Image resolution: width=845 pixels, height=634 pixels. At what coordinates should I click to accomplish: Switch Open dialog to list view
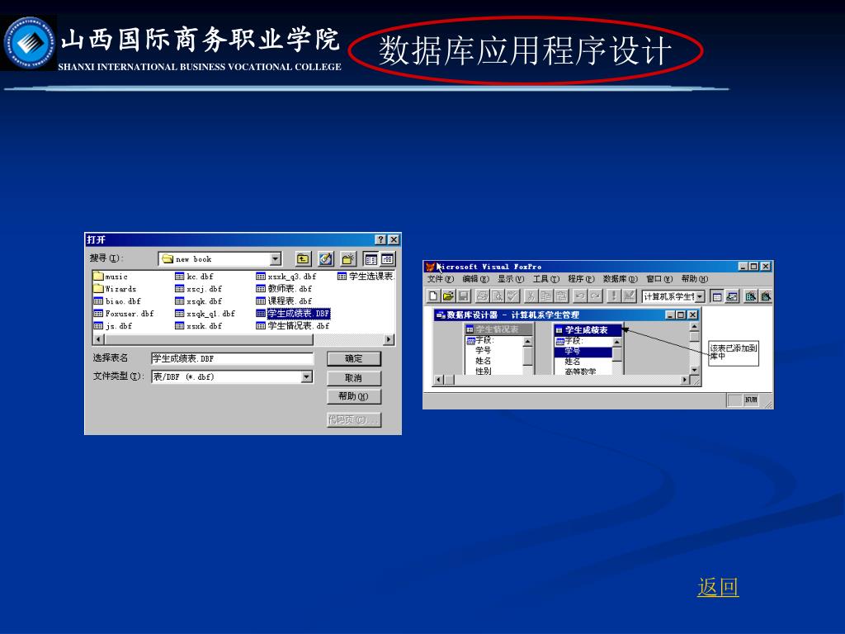371,259
